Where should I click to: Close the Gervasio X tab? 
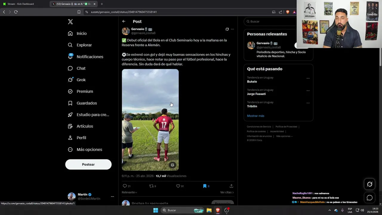pos(95,4)
